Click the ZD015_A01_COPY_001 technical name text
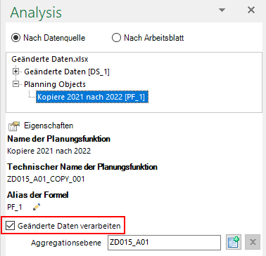266x256 pixels. pyautogui.click(x=46, y=179)
